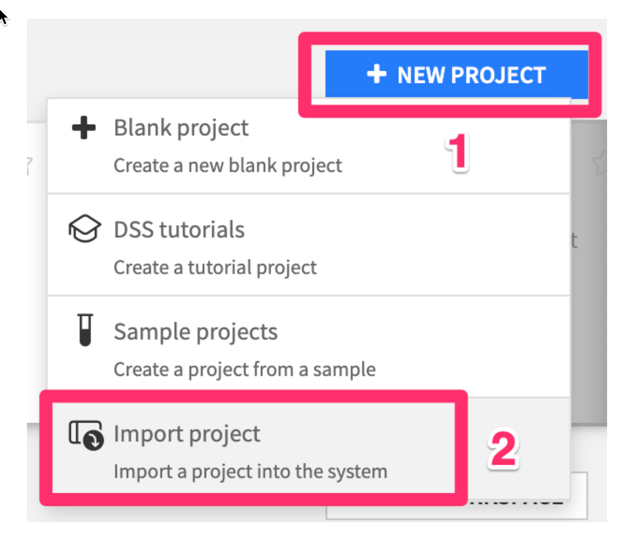Screen dimensions: 632x536
Task: Click the plus icon beside Blank project
Action: pos(84,128)
